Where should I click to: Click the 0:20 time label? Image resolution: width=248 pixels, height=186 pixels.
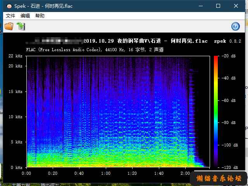pos(53,173)
